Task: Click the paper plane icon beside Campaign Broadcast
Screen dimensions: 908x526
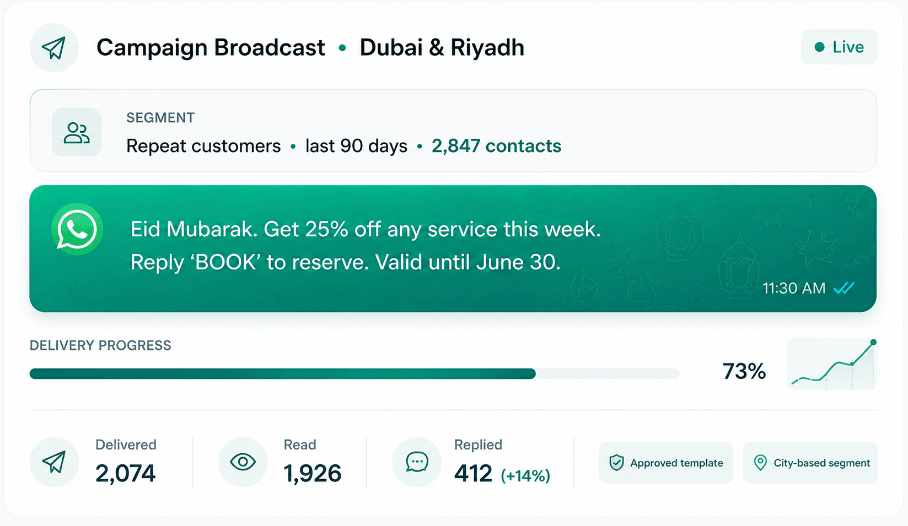Action: (54, 48)
